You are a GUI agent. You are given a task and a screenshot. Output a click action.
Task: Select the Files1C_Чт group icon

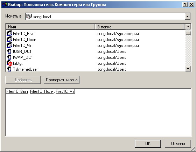9,46
